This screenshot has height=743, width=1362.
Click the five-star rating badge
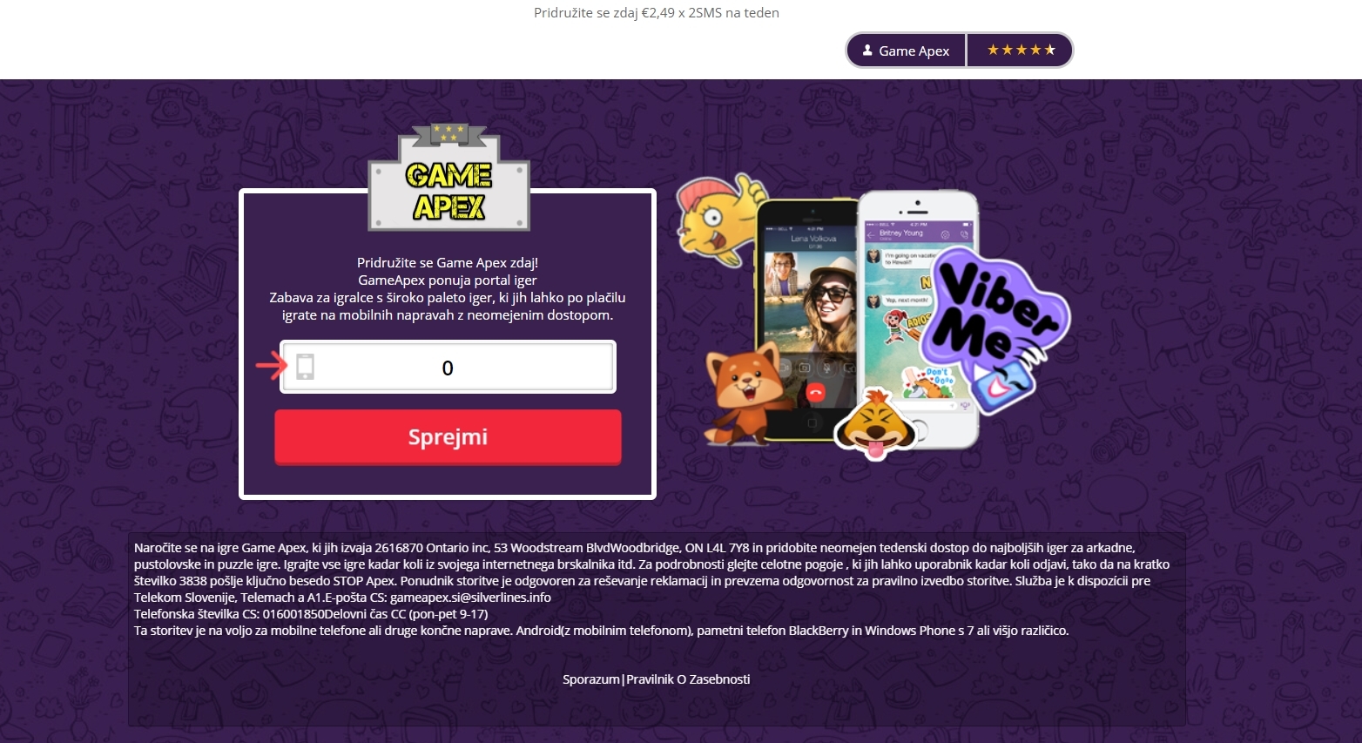tap(1020, 50)
